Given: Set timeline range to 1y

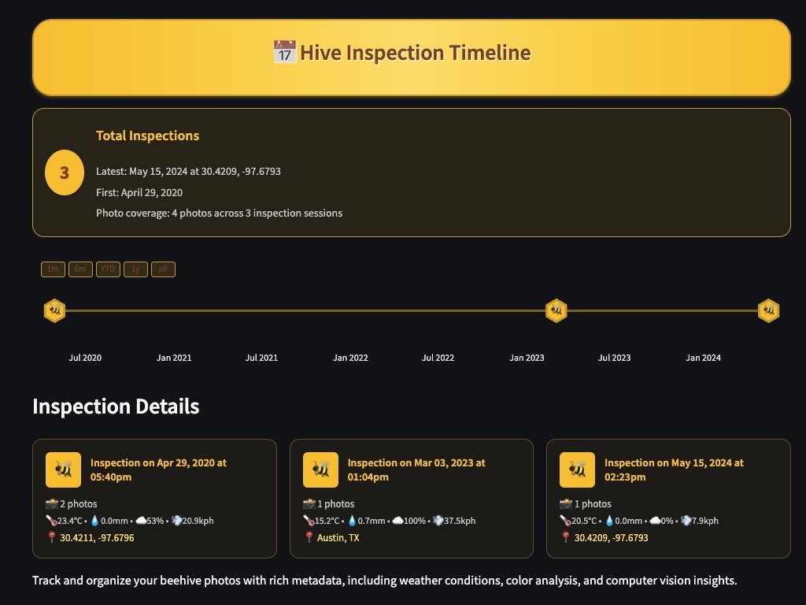Looking at the screenshot, I should click(135, 269).
